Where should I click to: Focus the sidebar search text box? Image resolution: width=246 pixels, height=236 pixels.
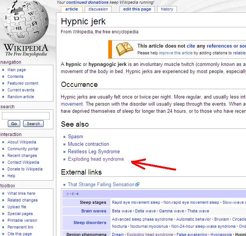(x=25, y=115)
